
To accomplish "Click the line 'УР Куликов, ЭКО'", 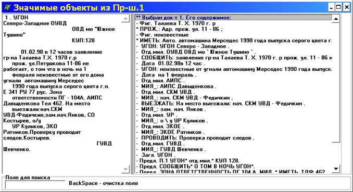I will [34, 126].
